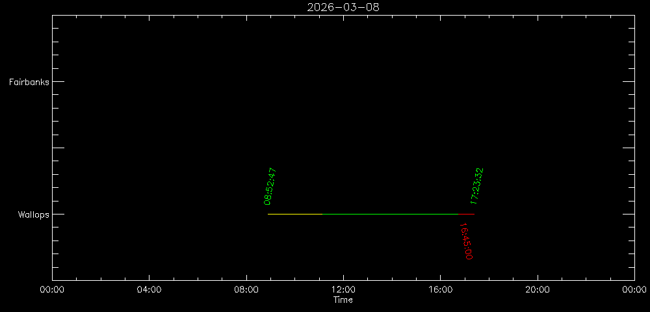
Task: Select the Fairbanks station label
Action: click(x=28, y=82)
